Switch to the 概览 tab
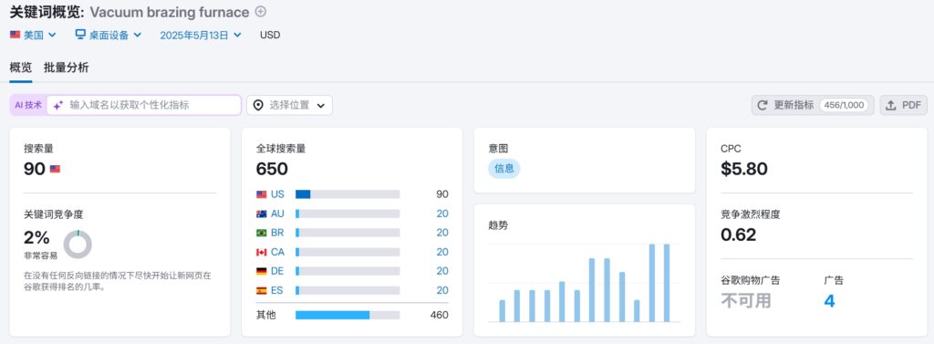The width and height of the screenshot is (934, 344). pyautogui.click(x=21, y=68)
